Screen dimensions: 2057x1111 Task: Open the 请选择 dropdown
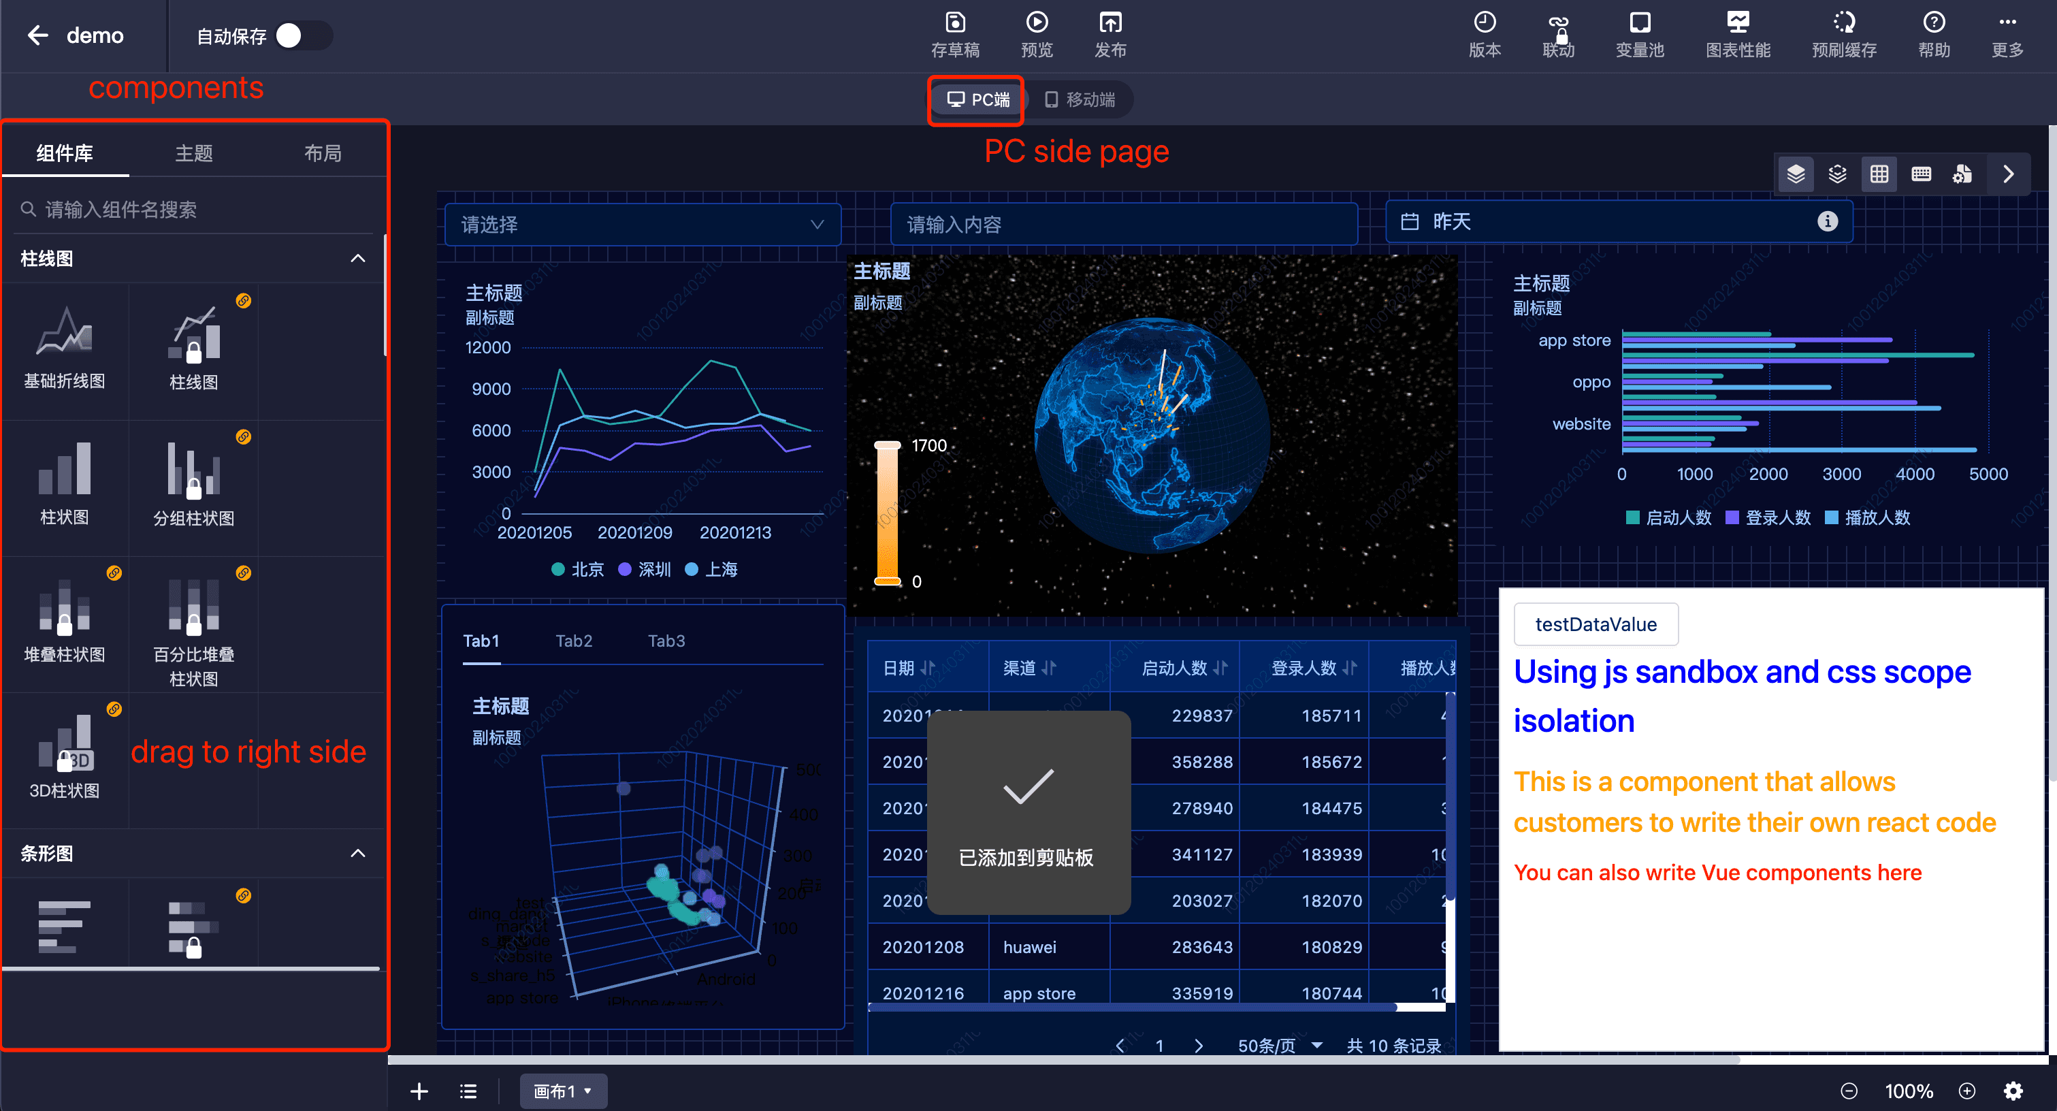643,225
